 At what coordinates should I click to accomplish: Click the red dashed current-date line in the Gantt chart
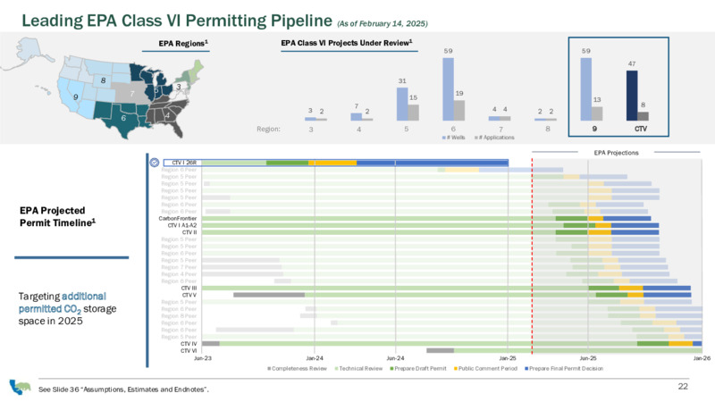click(532, 255)
